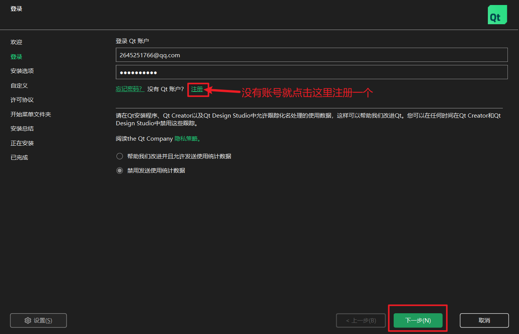Screen dimensions: 519x334
Task: Click the 注册 link to register
Action: pos(197,89)
